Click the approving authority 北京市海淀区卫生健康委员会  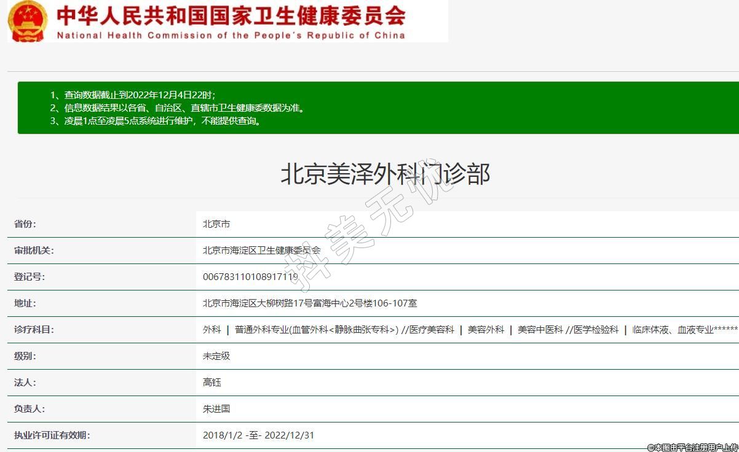261,251
